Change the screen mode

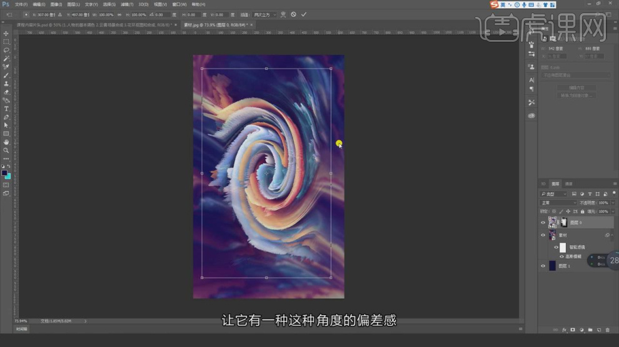tap(6, 193)
